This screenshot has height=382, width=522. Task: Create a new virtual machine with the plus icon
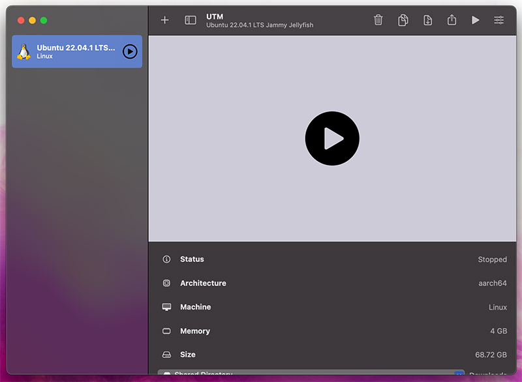click(164, 20)
